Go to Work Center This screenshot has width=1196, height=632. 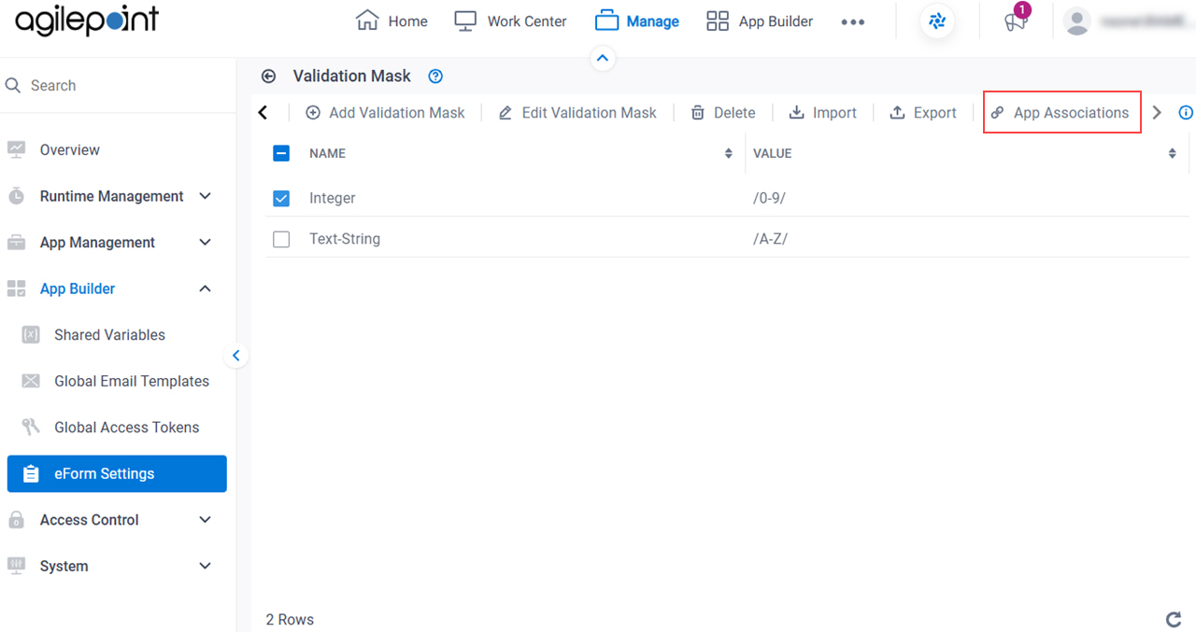(x=510, y=21)
